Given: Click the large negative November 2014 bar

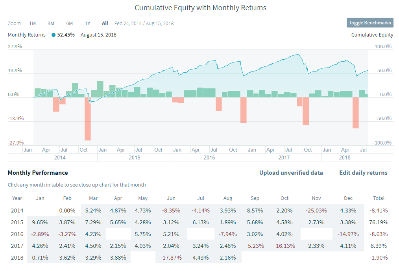Looking at the screenshot, I should pyautogui.click(x=88, y=119).
